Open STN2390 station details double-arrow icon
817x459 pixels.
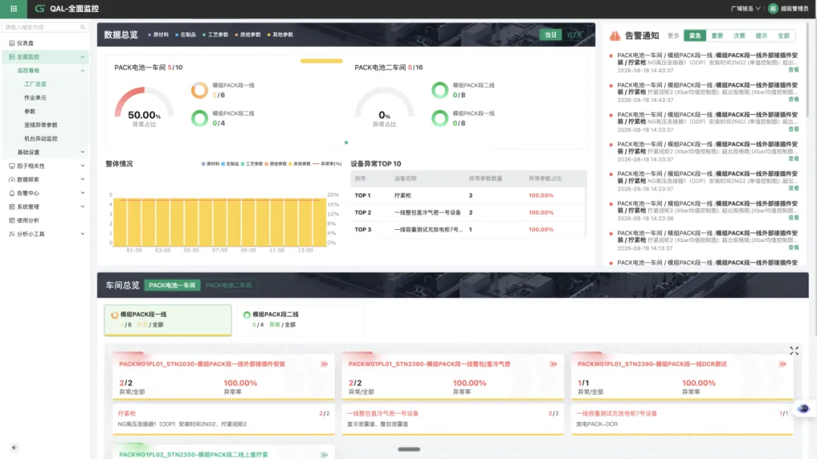click(782, 364)
